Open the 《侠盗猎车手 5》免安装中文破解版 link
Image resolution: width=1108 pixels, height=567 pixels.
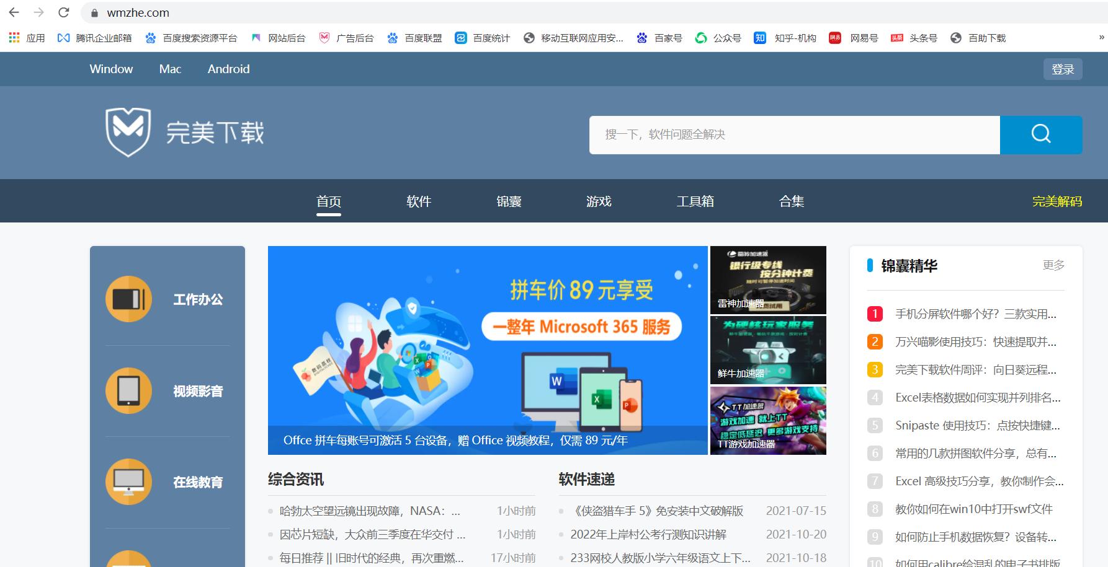coord(656,511)
